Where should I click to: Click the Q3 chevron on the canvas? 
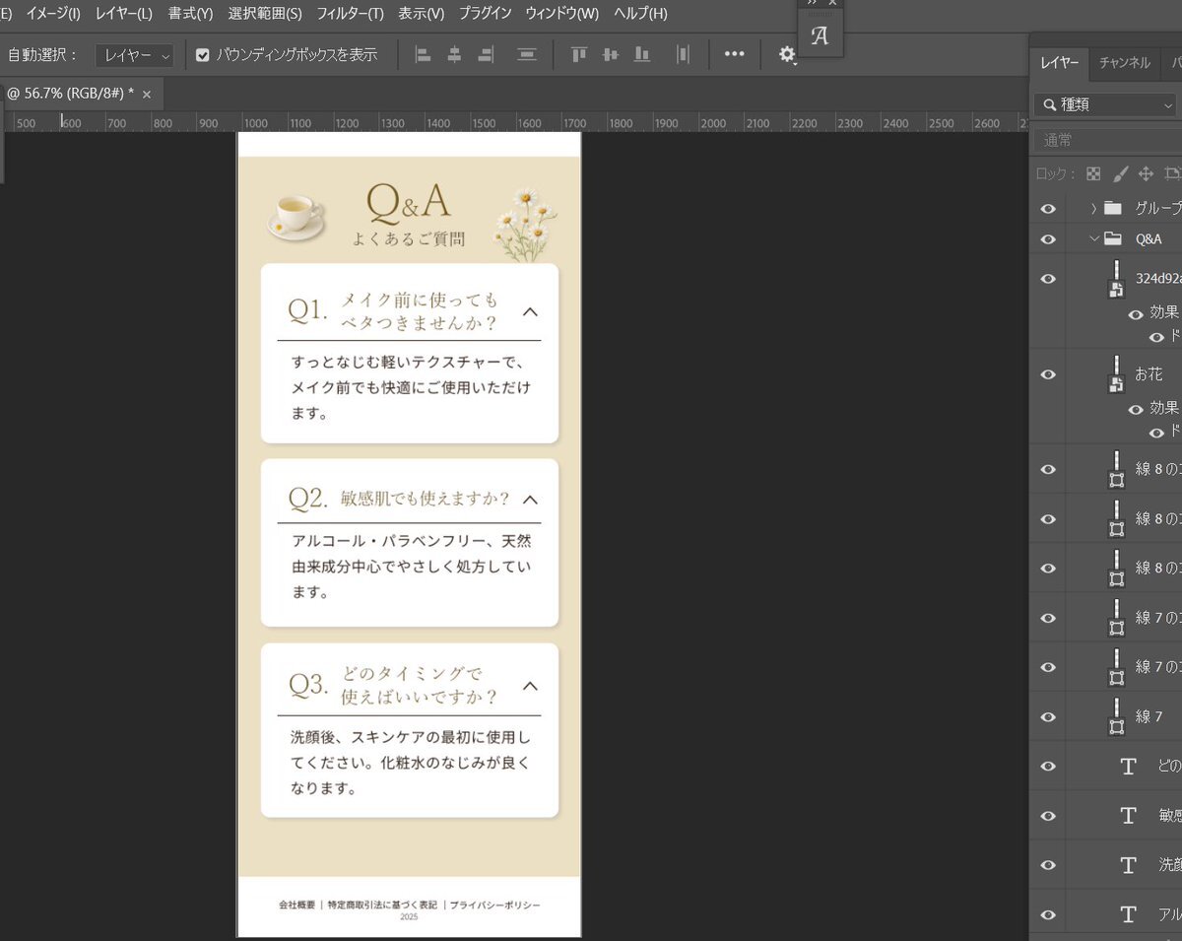click(x=530, y=685)
